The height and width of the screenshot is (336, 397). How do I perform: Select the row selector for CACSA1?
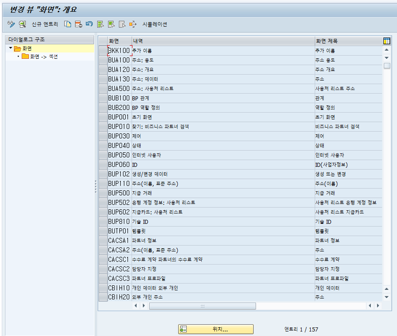click(103, 241)
